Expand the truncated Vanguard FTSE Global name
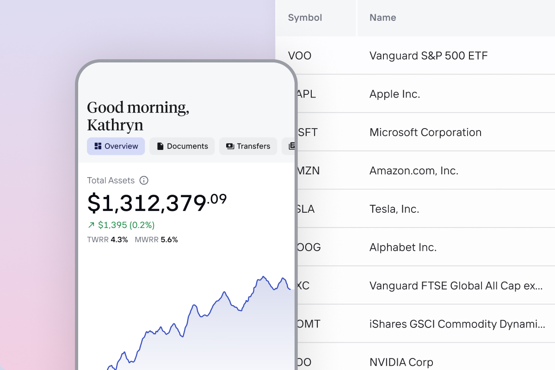The width and height of the screenshot is (555, 370). (x=456, y=285)
